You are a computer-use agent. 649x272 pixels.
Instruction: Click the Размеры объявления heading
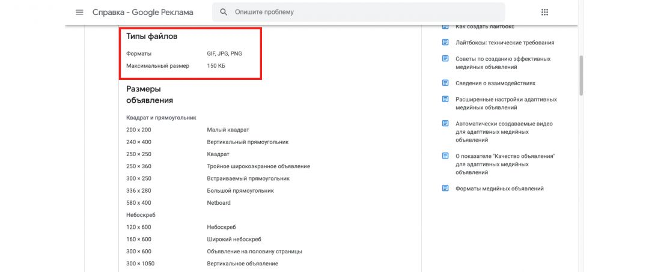(150, 95)
